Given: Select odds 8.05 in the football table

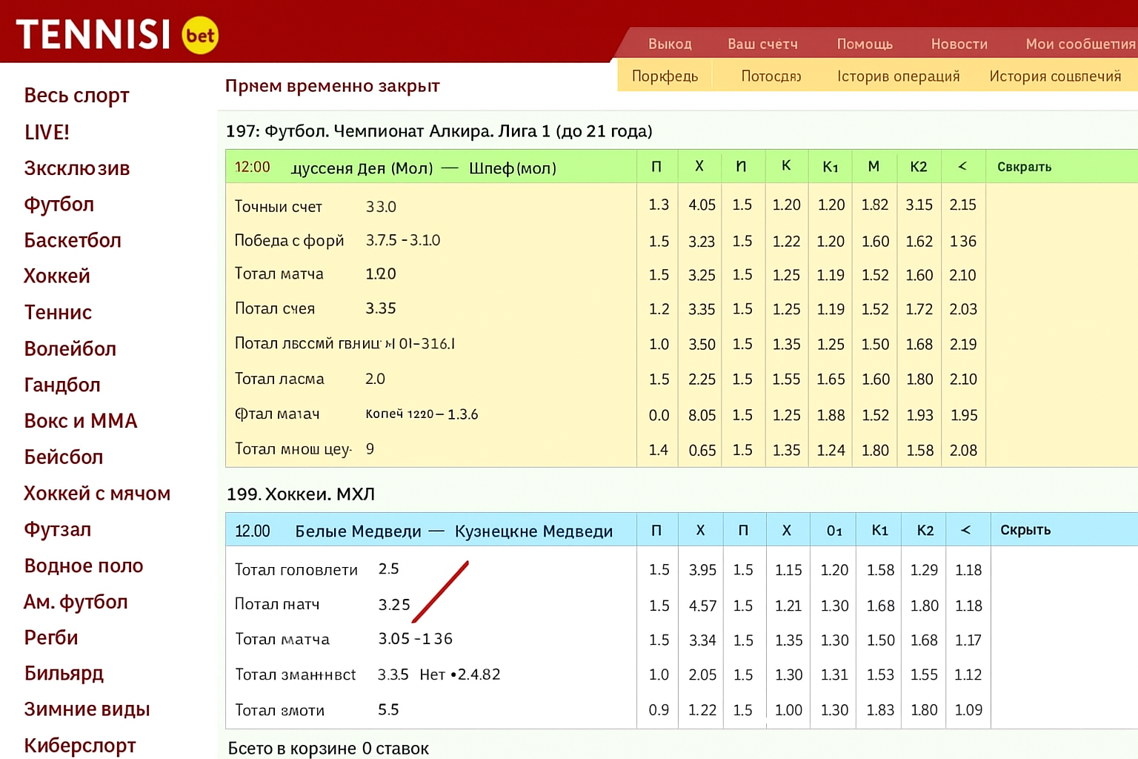Looking at the screenshot, I should point(702,415).
